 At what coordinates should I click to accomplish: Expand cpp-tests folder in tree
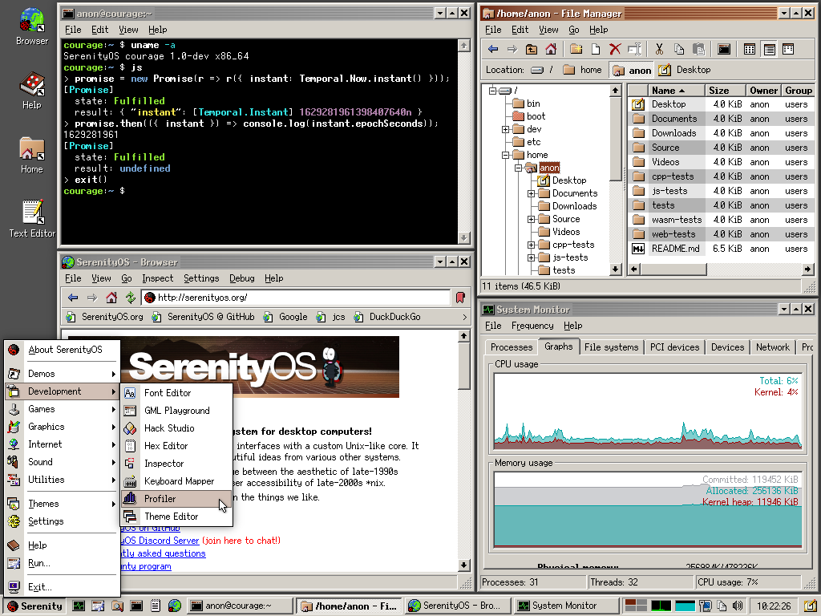531,245
